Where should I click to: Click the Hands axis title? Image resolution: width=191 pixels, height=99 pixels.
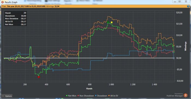click(x=89, y=89)
